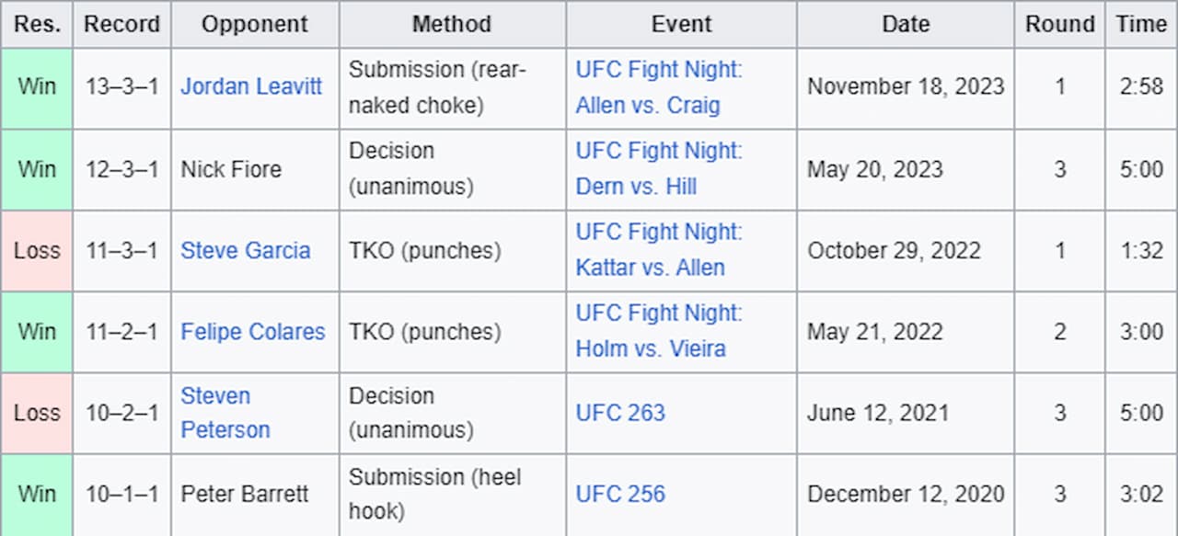Open the Jordan Leavitt link
This screenshot has height=536, width=1178.
tap(251, 87)
